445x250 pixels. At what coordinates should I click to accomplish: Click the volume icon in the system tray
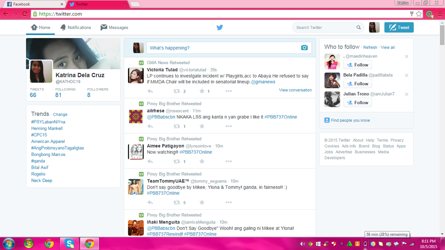[x=302, y=244]
